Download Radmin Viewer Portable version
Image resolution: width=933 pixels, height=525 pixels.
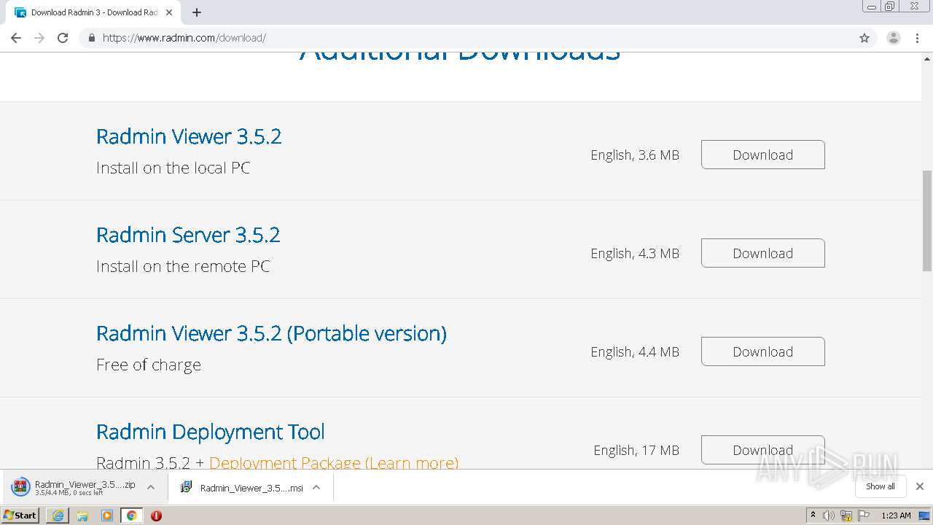pos(763,351)
